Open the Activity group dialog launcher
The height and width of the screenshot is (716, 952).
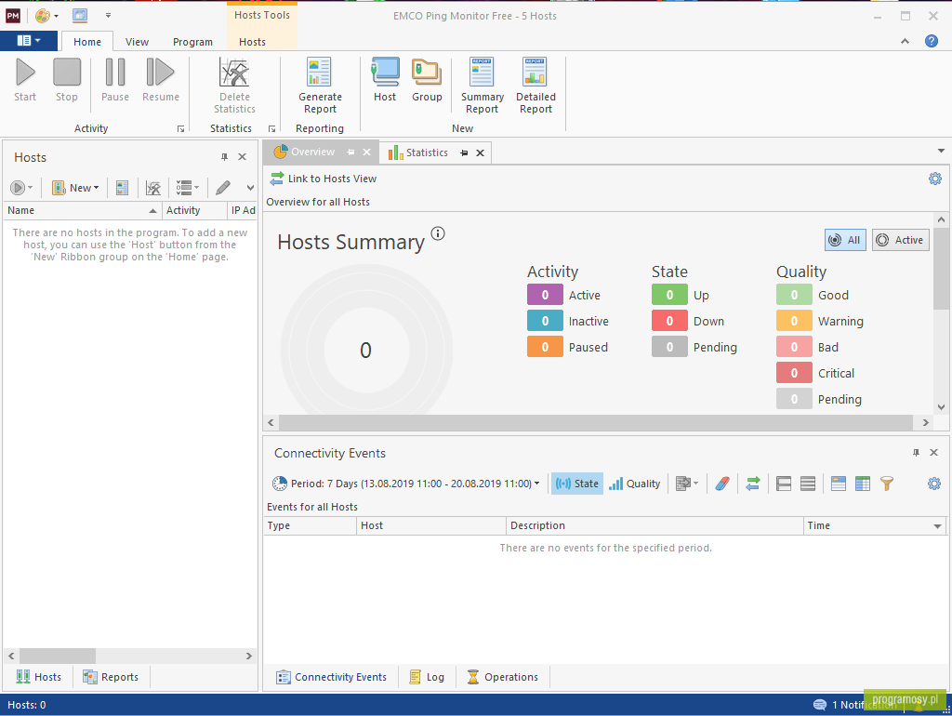click(x=180, y=128)
